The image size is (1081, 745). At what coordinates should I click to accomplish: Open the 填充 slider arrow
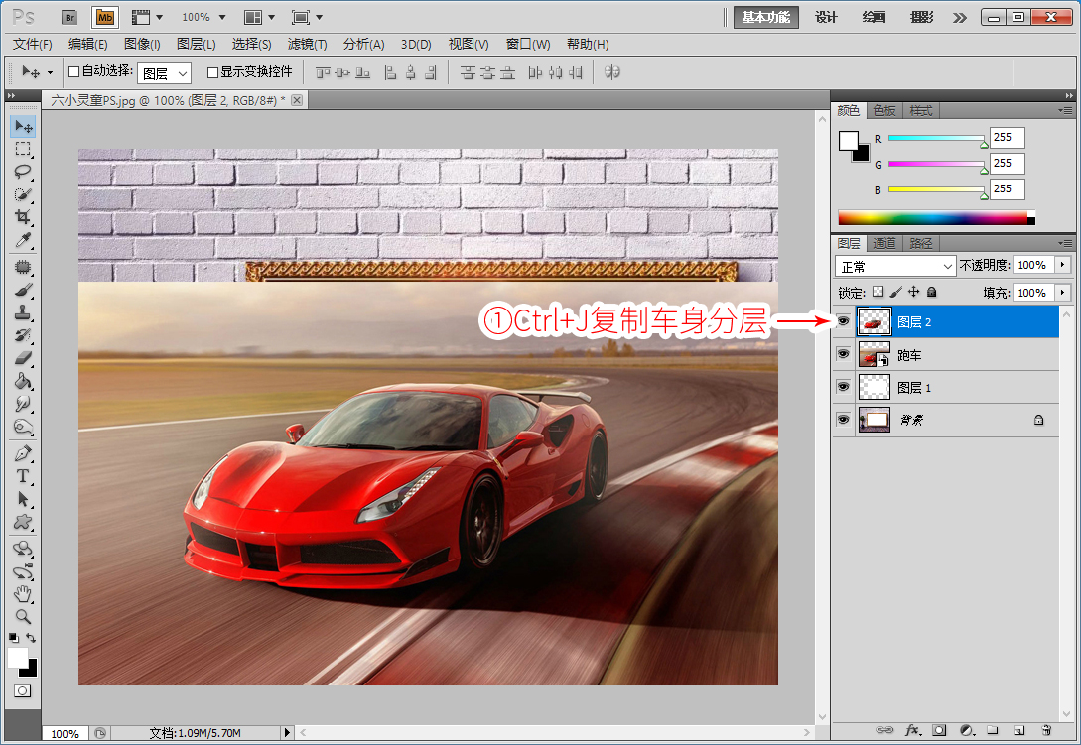[x=1063, y=293]
